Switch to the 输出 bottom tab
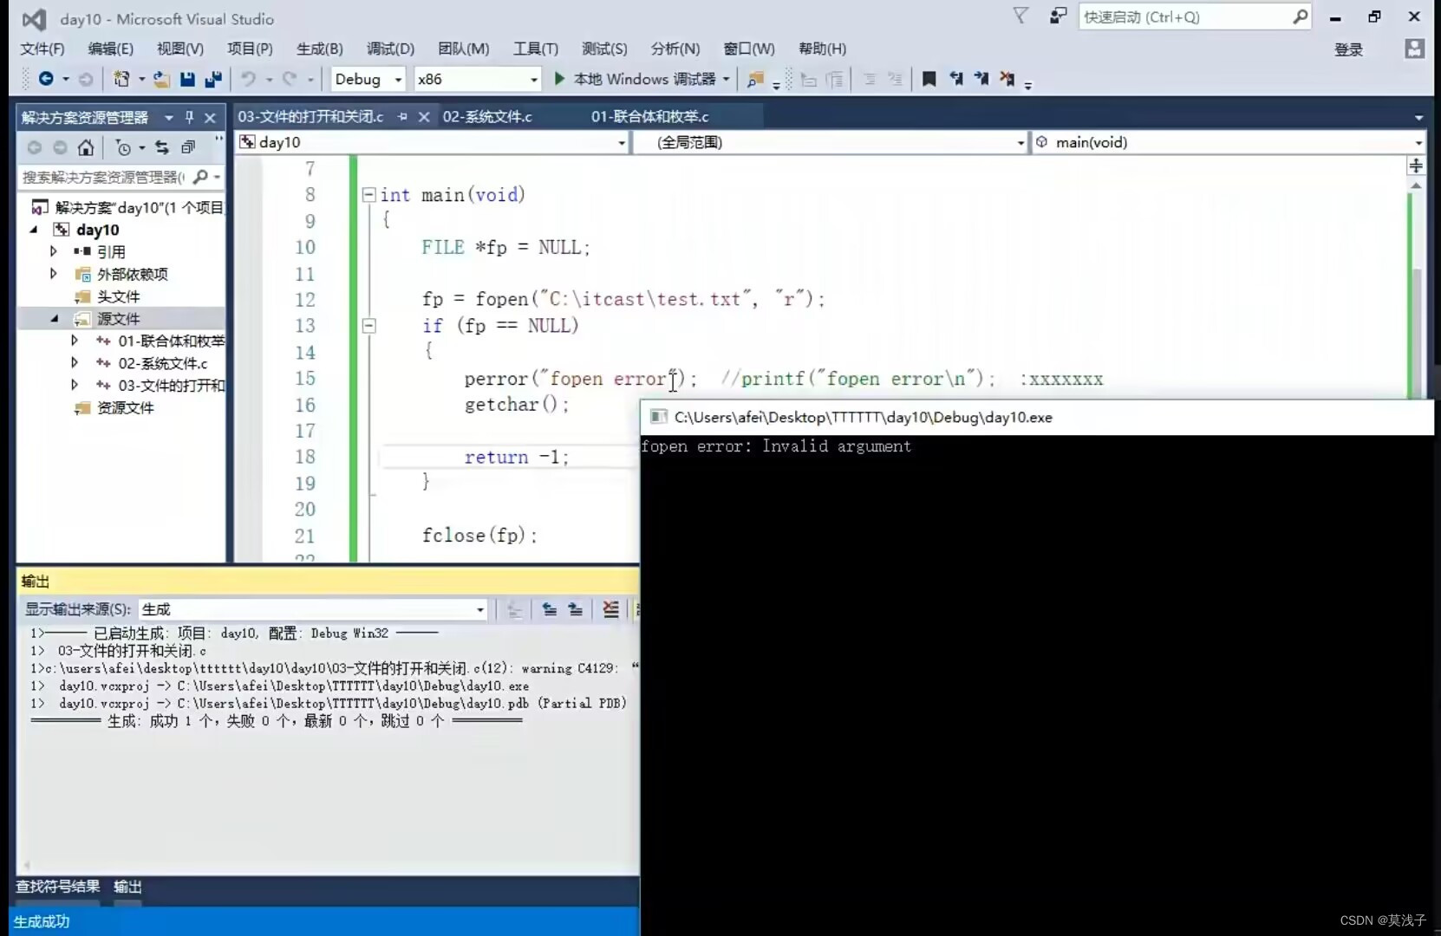 127,887
